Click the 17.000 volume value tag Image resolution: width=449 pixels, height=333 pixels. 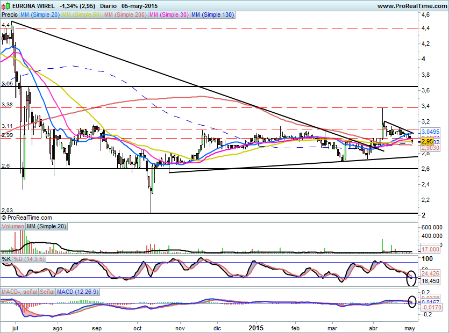[x=430, y=249]
